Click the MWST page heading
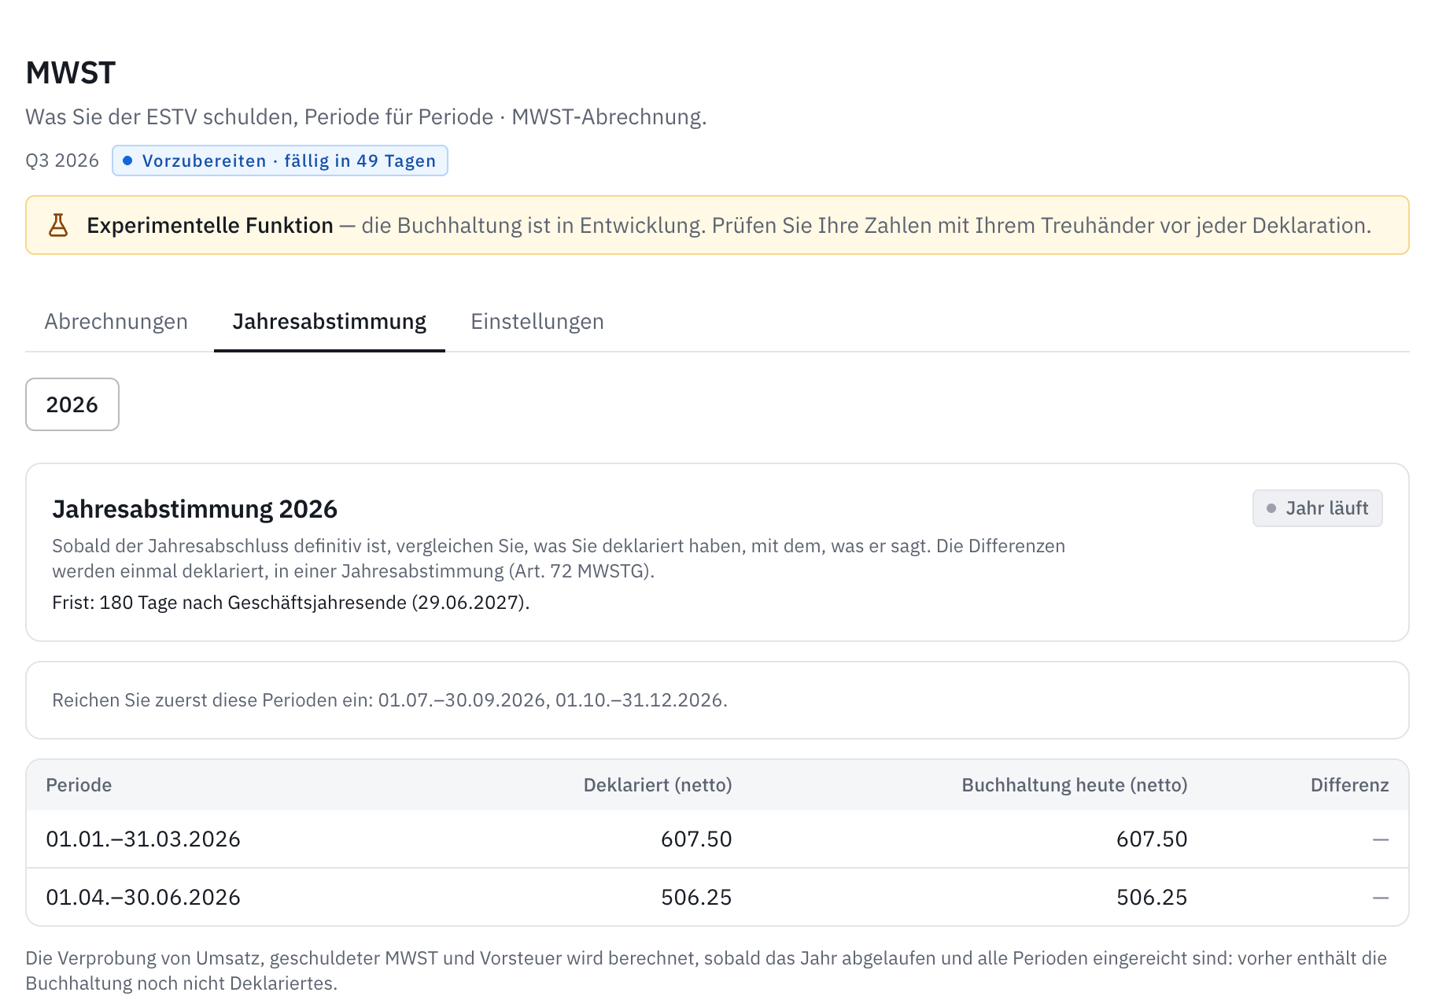 (71, 73)
